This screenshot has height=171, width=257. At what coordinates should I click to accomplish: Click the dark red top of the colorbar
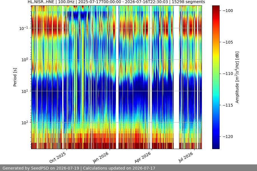tap(216, 7)
